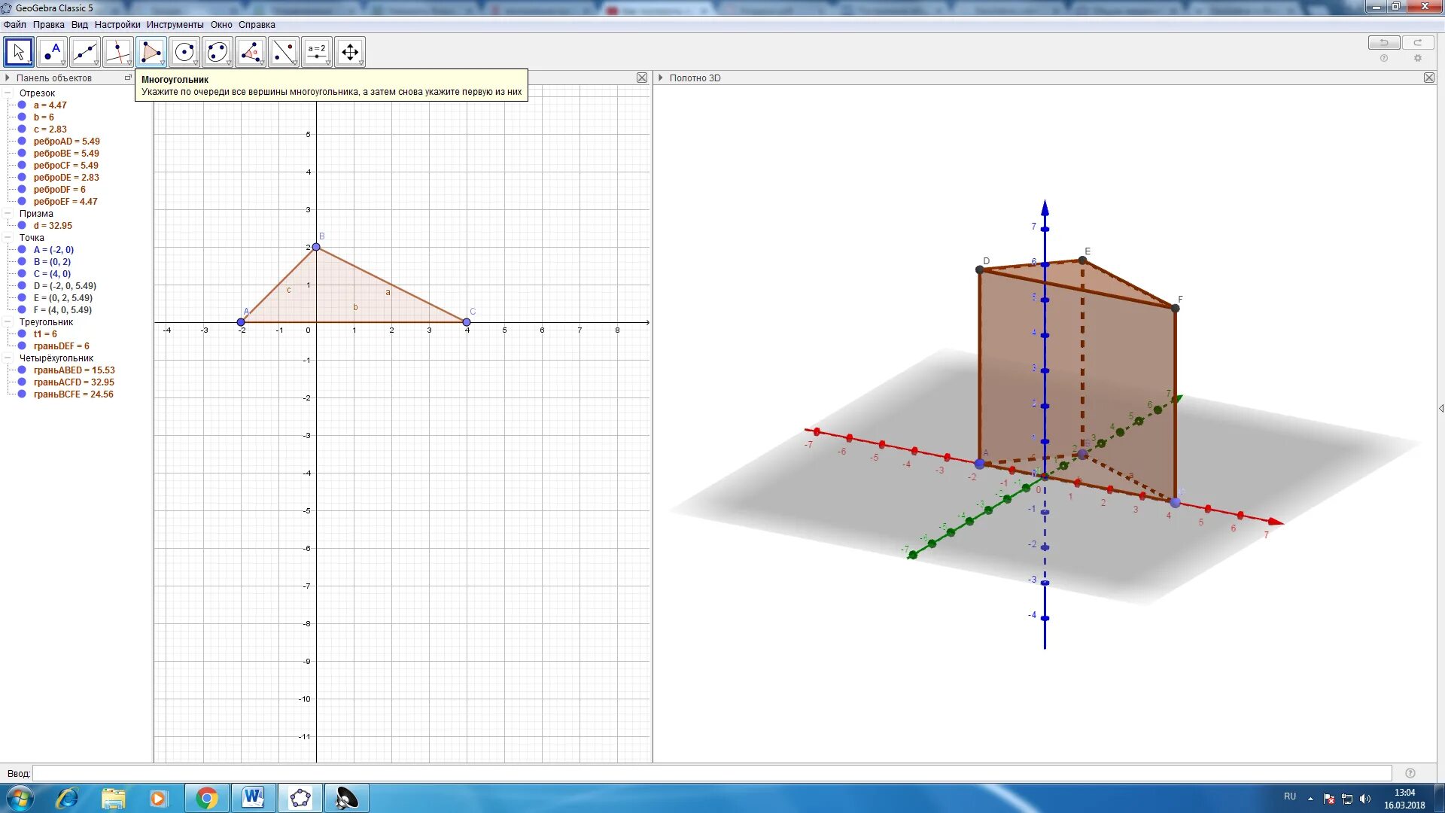Select the Reflect about line tool
This screenshot has width=1445, height=813.
(283, 52)
